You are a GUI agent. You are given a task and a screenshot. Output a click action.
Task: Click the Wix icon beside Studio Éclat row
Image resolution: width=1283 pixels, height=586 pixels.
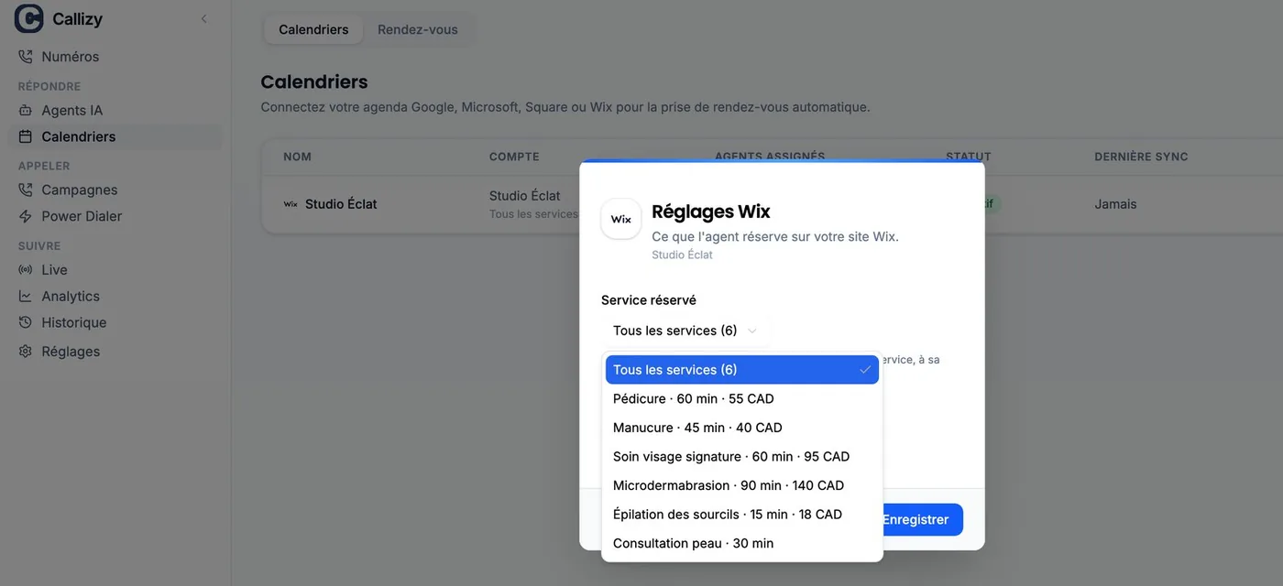click(291, 204)
